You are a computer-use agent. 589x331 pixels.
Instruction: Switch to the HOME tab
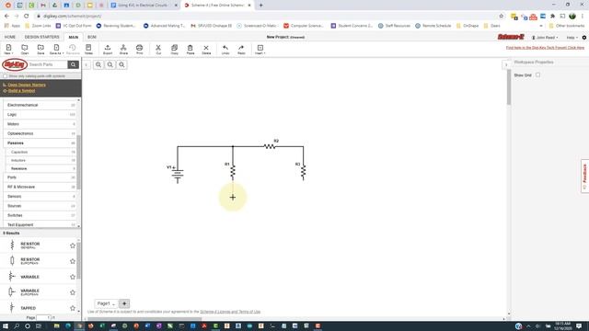[10, 37]
